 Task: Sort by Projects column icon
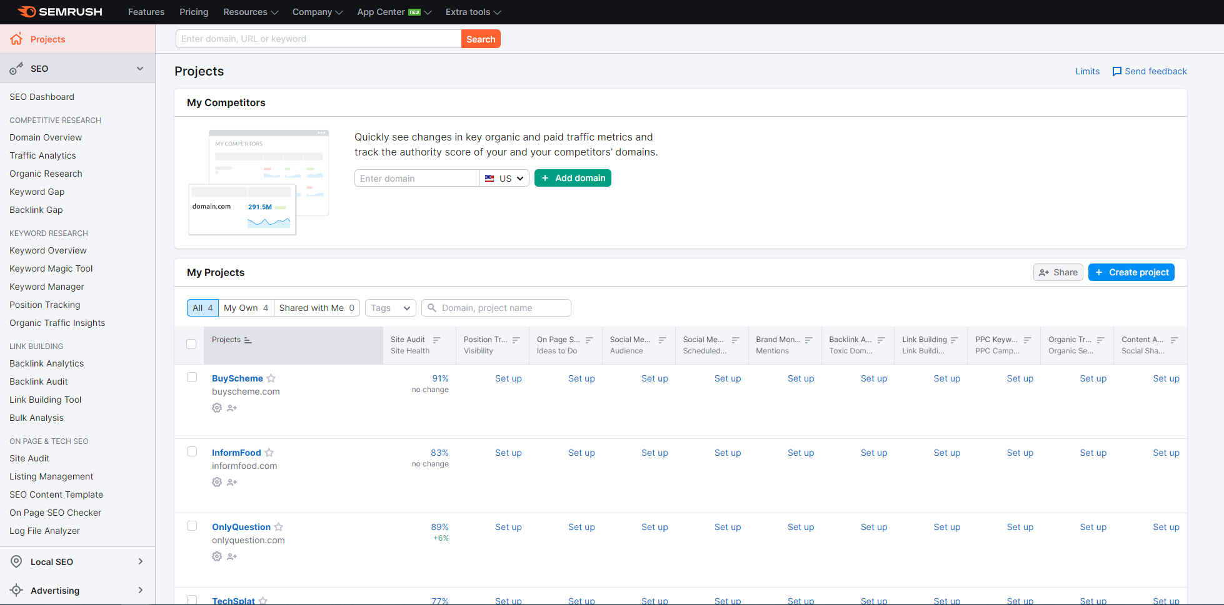click(x=248, y=340)
